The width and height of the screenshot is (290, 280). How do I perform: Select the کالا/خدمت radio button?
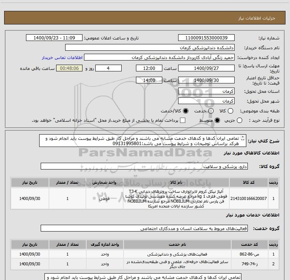(186, 111)
